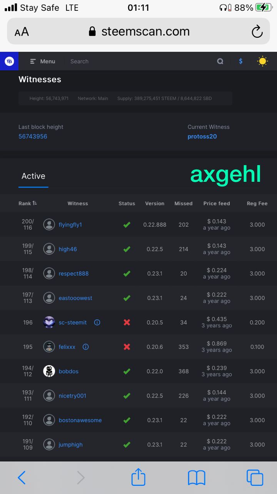The width and height of the screenshot is (277, 494).
Task: Click the Reg Fee column header
Action: (257, 203)
